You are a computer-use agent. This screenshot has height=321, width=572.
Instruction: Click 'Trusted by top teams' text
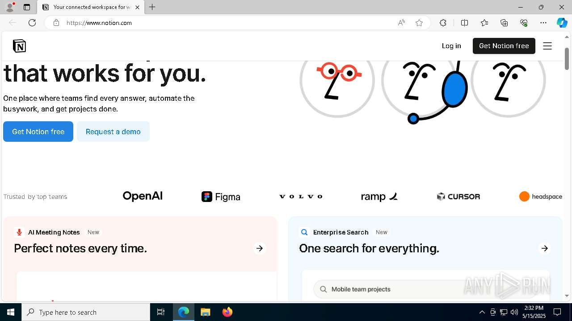[35, 197]
